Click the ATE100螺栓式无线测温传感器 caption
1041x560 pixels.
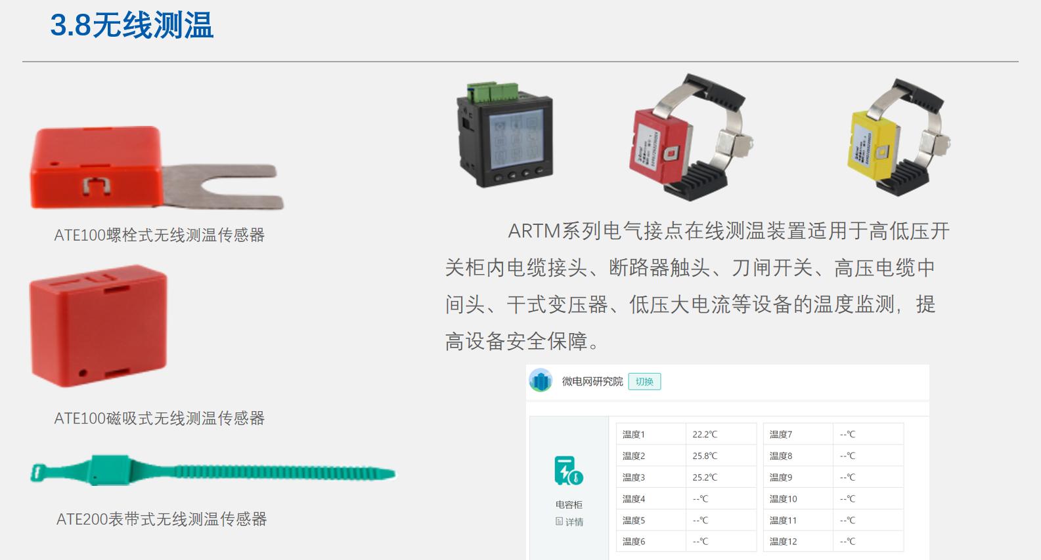[x=159, y=235]
